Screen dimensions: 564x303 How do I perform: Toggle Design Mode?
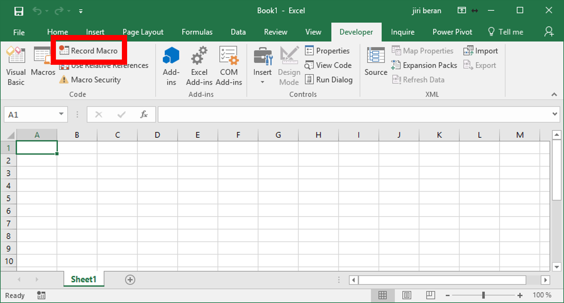click(x=289, y=66)
